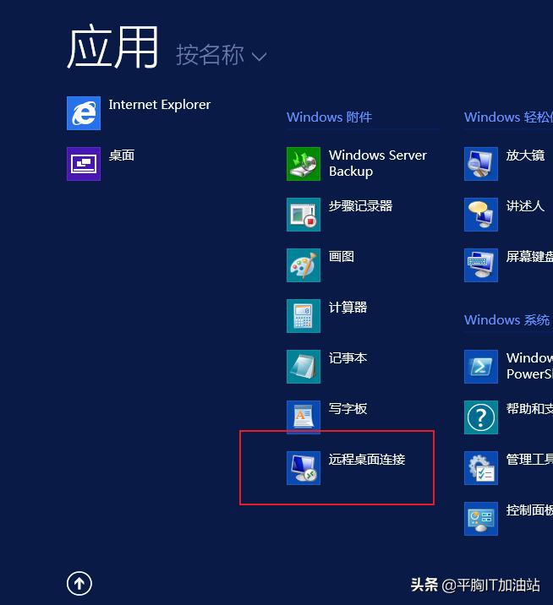Click the 写字板 label text

(348, 409)
